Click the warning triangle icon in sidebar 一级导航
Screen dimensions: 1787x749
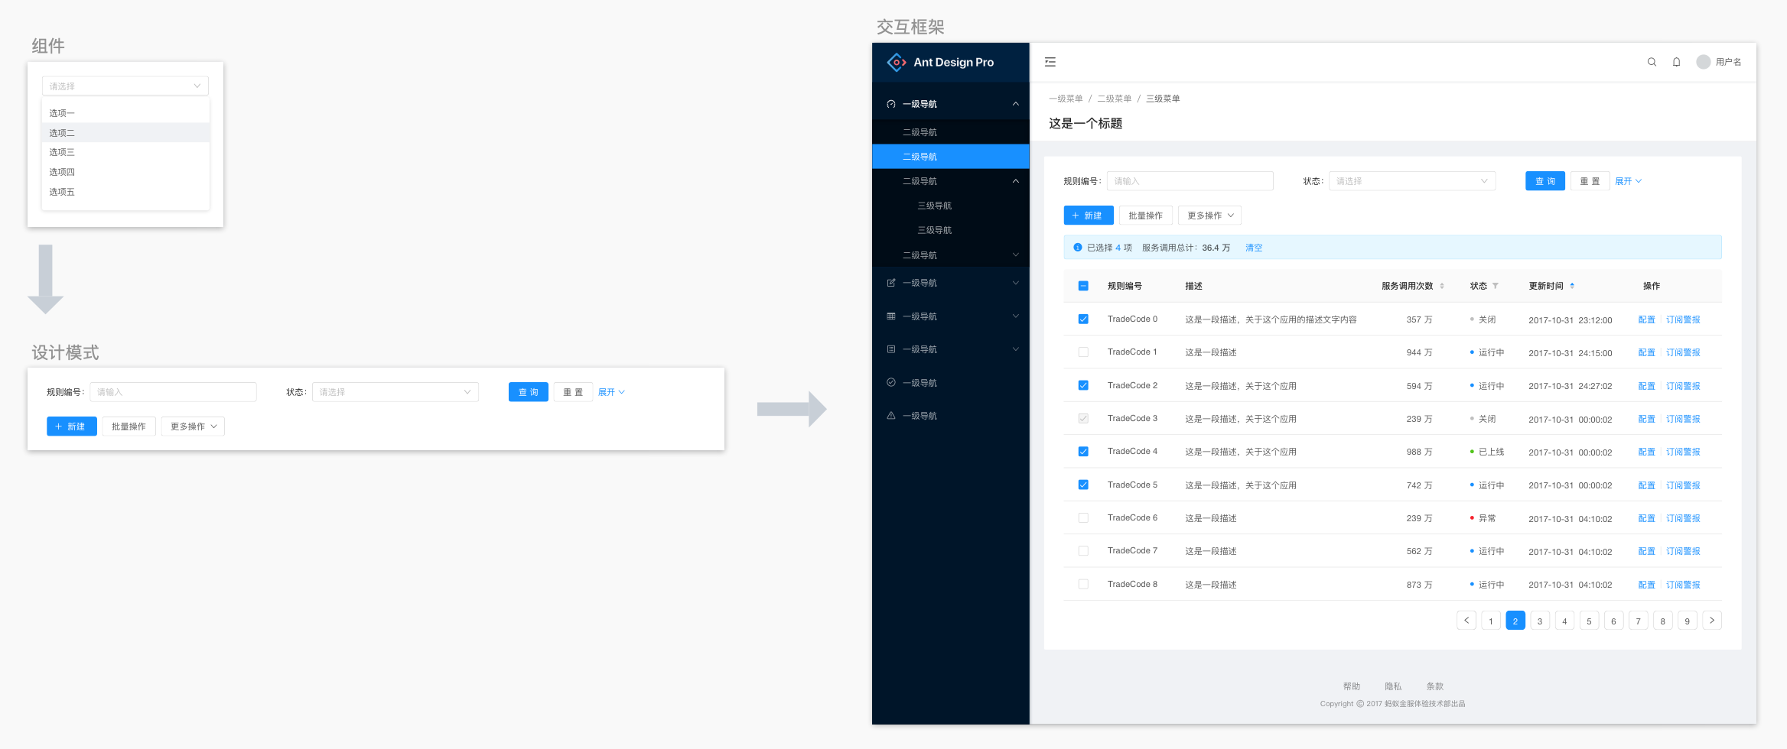point(891,416)
